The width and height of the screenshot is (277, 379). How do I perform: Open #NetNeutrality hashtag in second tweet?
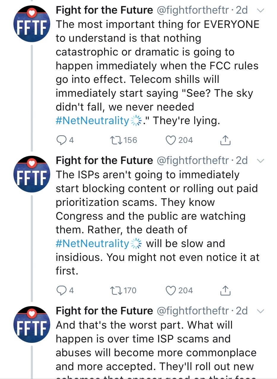93,243
